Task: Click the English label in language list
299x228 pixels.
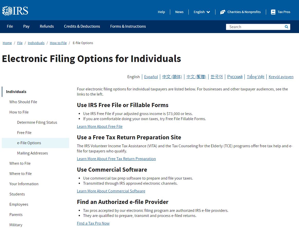Action: (133, 77)
